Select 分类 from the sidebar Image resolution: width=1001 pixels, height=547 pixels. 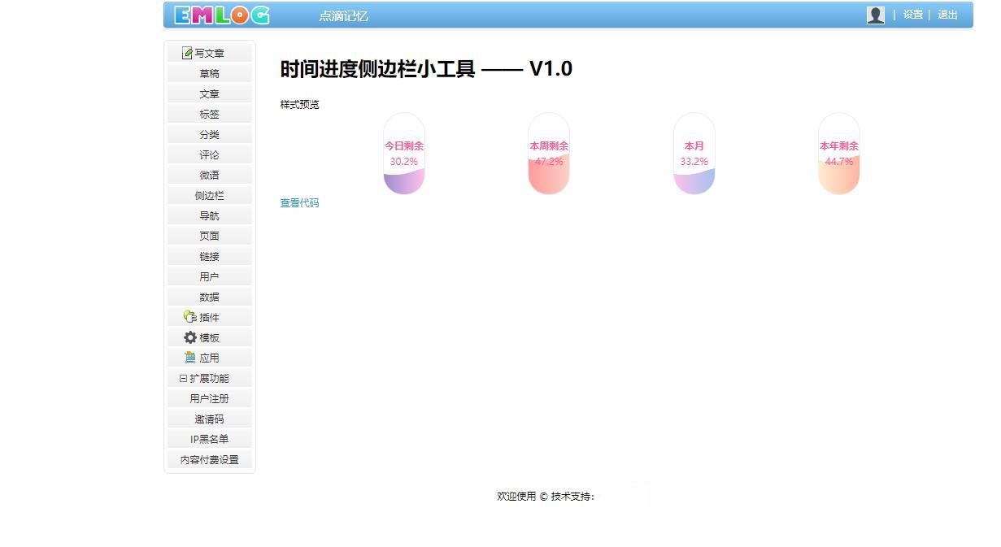[209, 134]
